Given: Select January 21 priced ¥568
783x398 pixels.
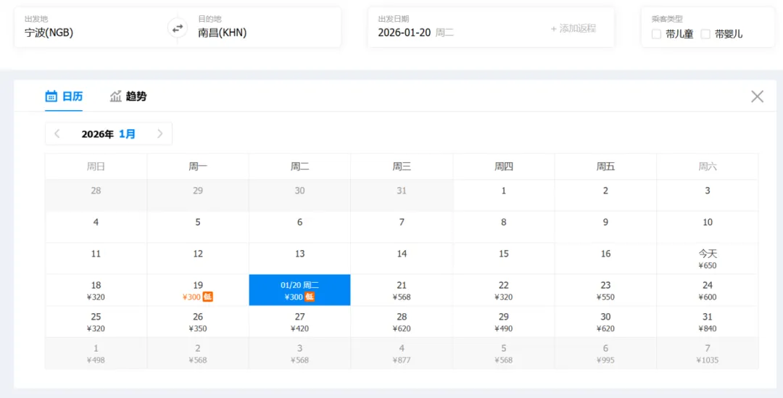Looking at the screenshot, I should coord(402,290).
